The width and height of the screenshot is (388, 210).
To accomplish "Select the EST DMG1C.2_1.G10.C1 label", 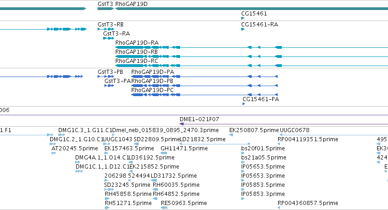I will pos(77,139).
